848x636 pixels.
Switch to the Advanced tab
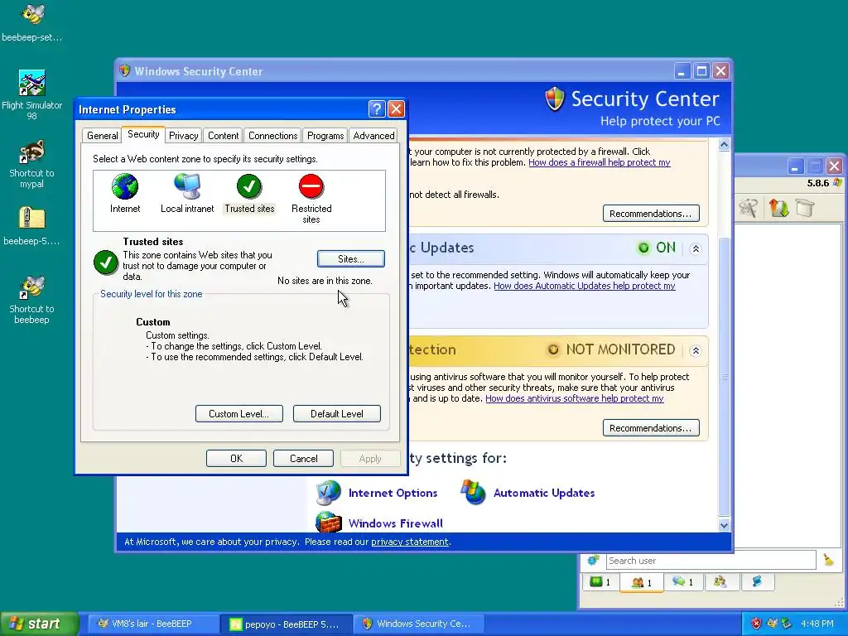point(373,135)
